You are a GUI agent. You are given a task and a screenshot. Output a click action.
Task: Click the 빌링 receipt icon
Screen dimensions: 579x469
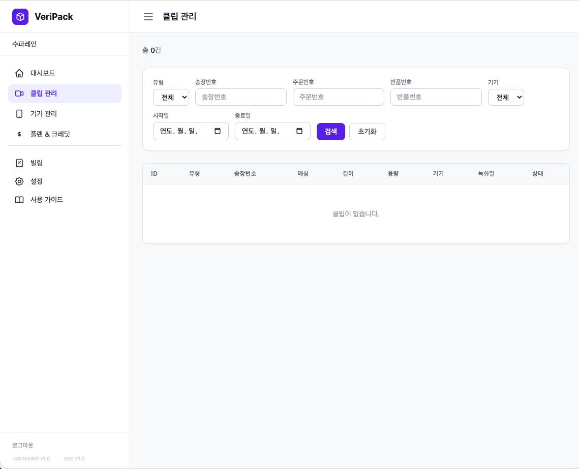tap(19, 163)
